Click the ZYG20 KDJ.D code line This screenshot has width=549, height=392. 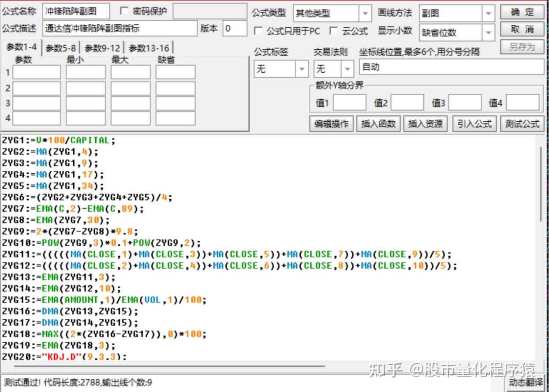coord(64,356)
